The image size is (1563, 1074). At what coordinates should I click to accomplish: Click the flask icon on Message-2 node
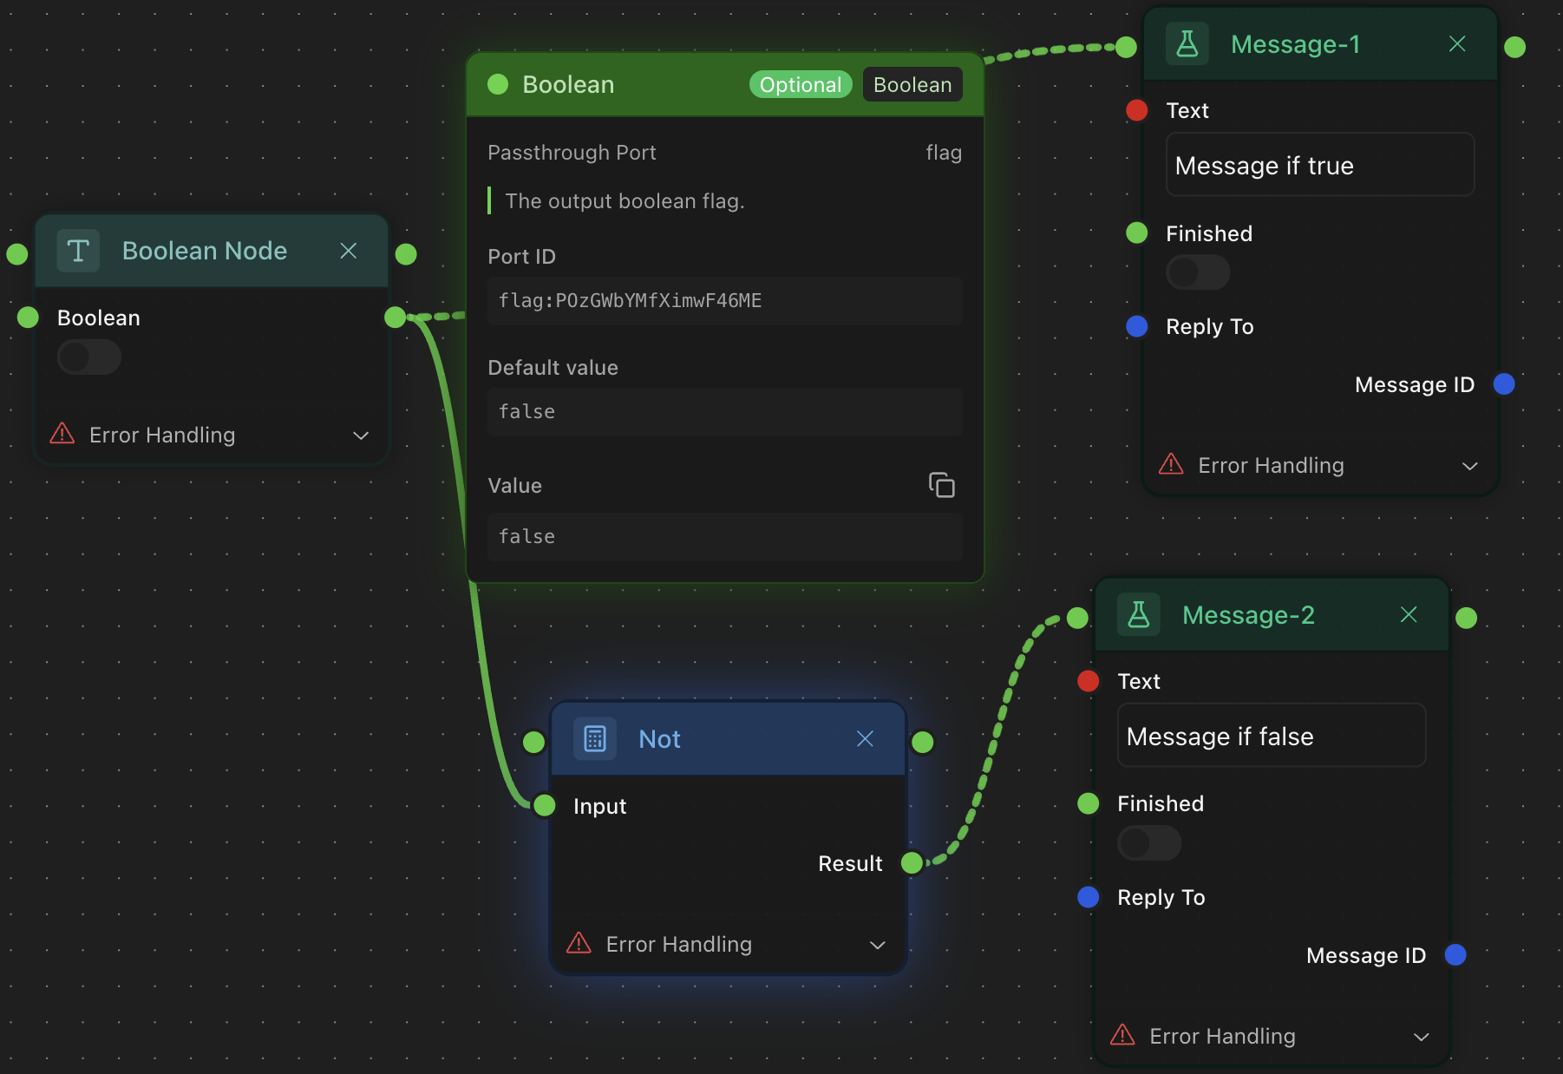[1138, 615]
